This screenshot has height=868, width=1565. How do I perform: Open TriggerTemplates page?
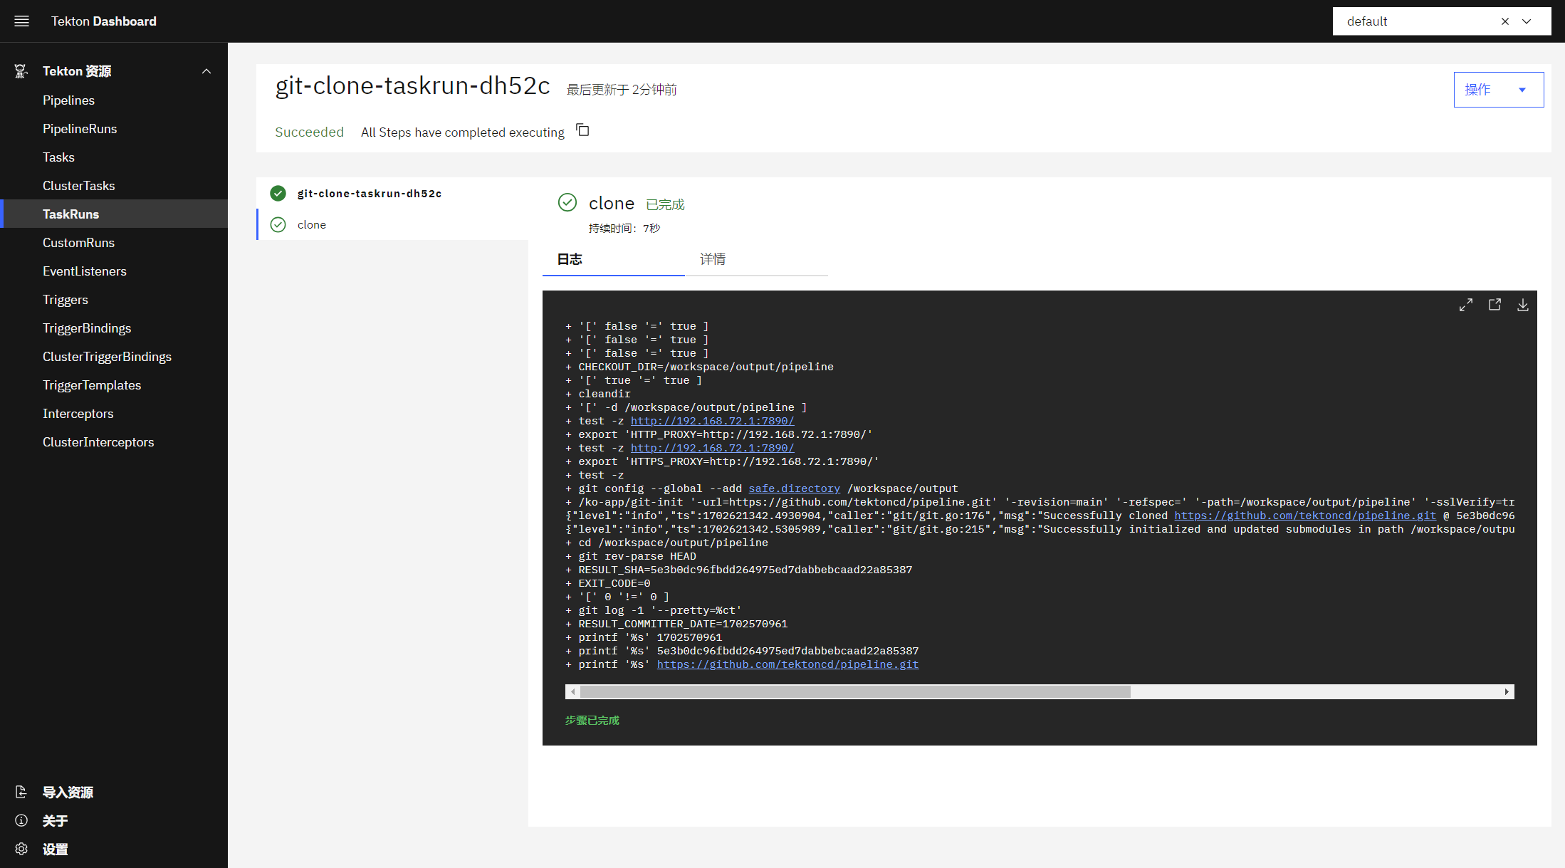[114, 385]
